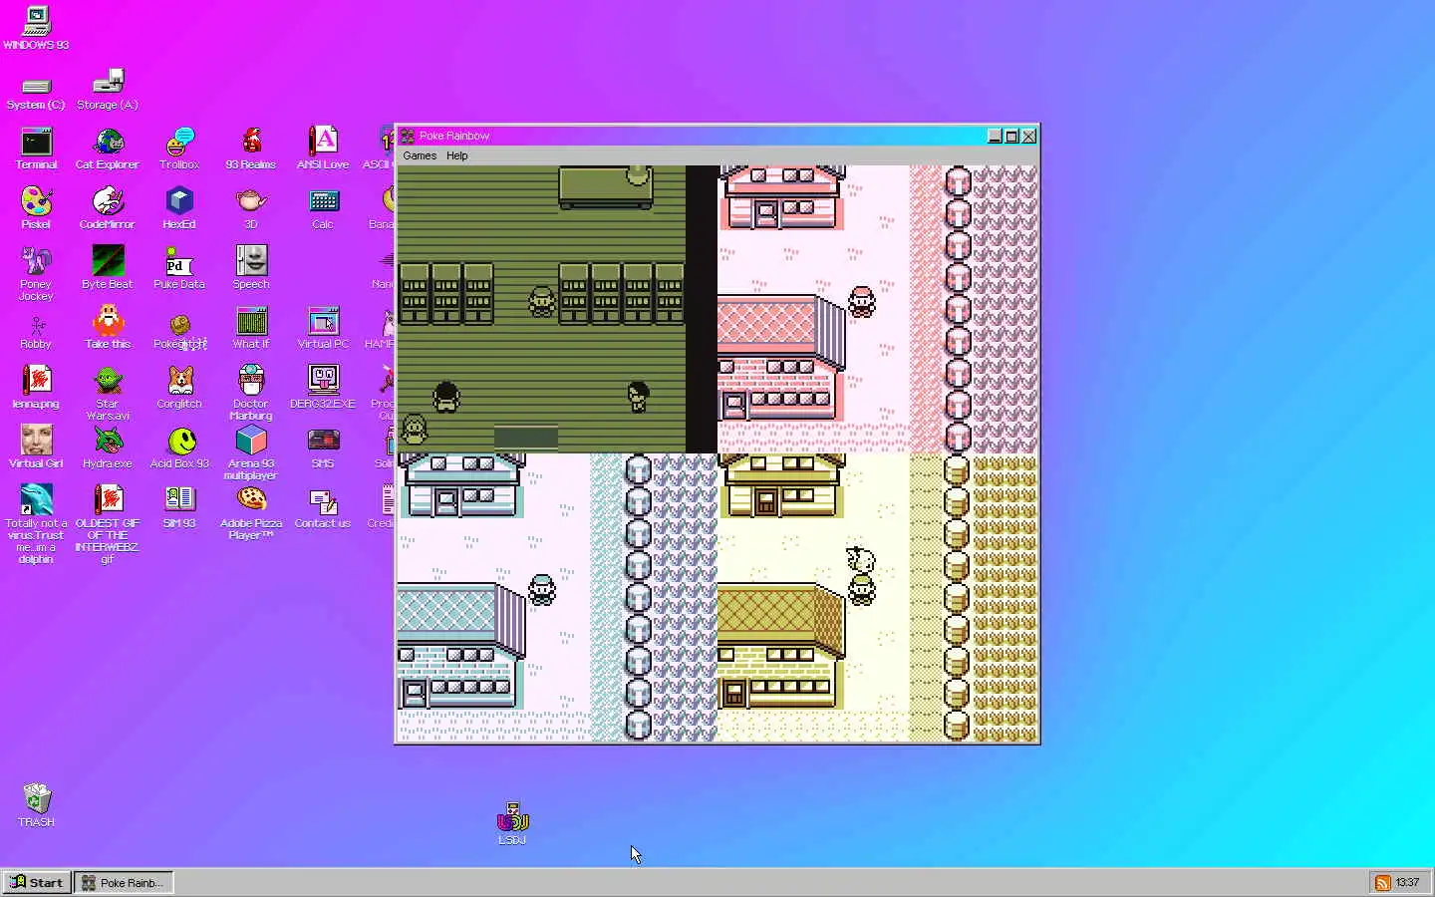
Task: Open the SMS icon
Action: tap(323, 448)
